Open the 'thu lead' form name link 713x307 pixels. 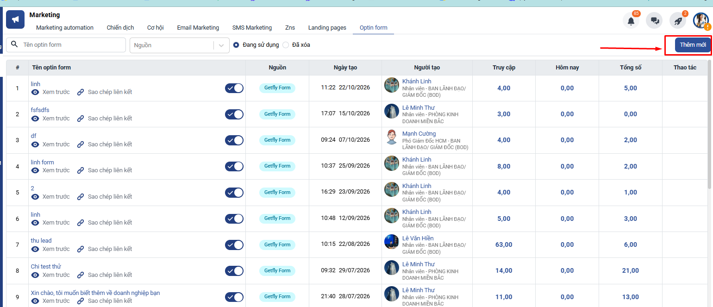41,241
